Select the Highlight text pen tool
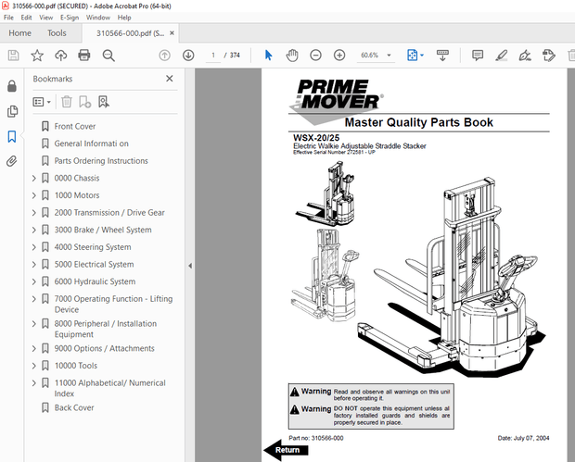This screenshot has width=575, height=462. point(502,56)
